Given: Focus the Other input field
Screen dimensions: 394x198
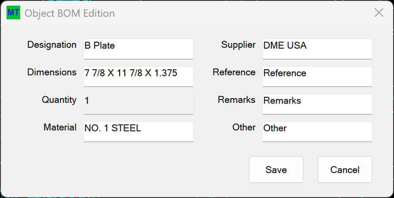Looking at the screenshot, I should click(x=317, y=132).
